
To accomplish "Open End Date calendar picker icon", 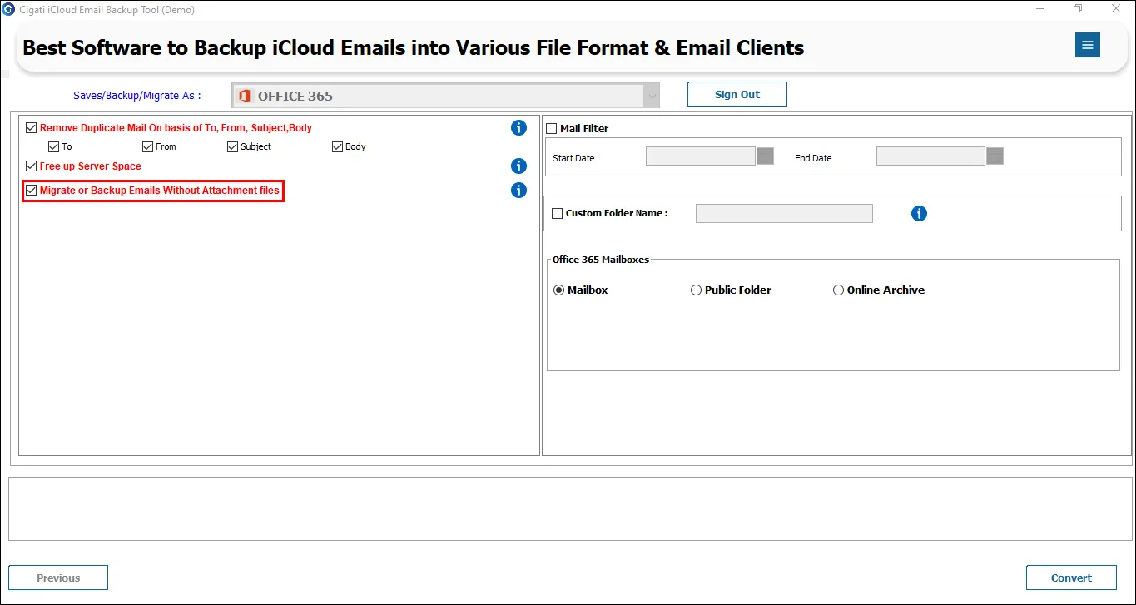I will pos(995,156).
